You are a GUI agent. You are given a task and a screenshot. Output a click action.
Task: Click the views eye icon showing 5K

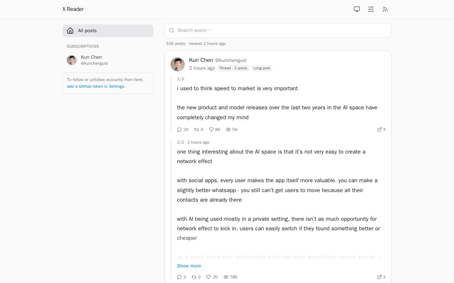tap(228, 129)
